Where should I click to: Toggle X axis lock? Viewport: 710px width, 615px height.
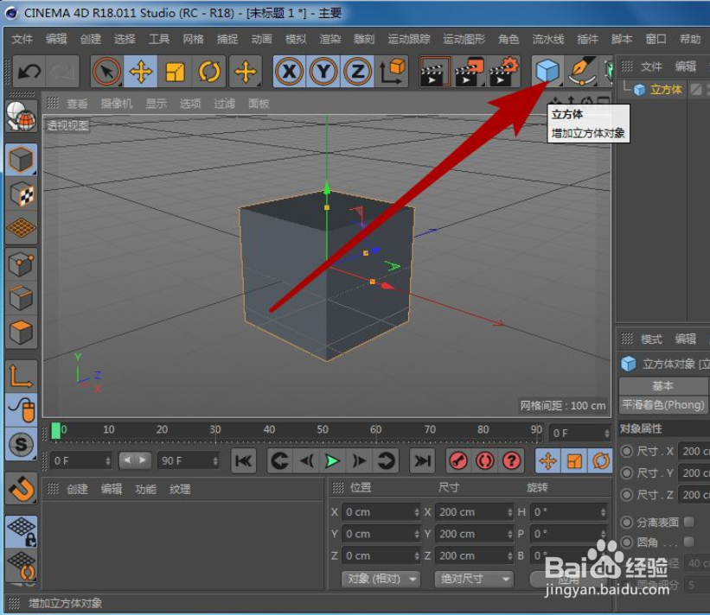290,71
